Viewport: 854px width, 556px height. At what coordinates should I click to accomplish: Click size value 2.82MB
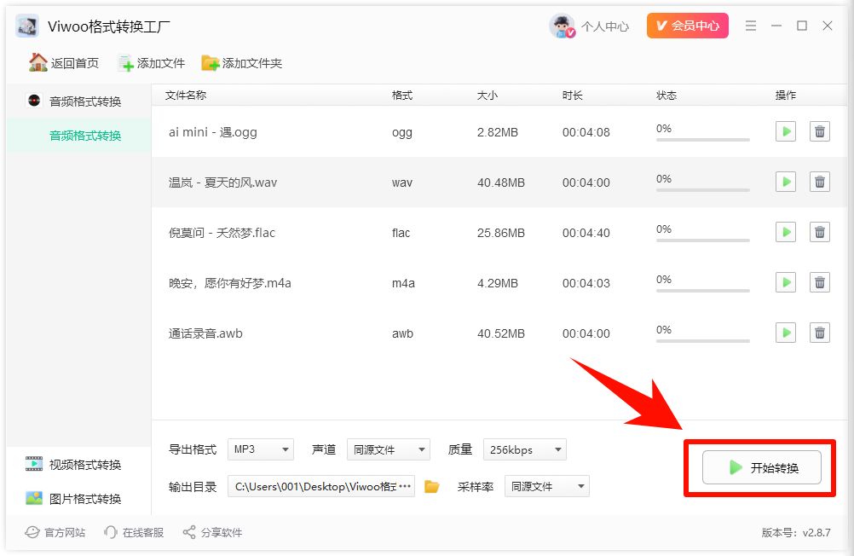497,132
